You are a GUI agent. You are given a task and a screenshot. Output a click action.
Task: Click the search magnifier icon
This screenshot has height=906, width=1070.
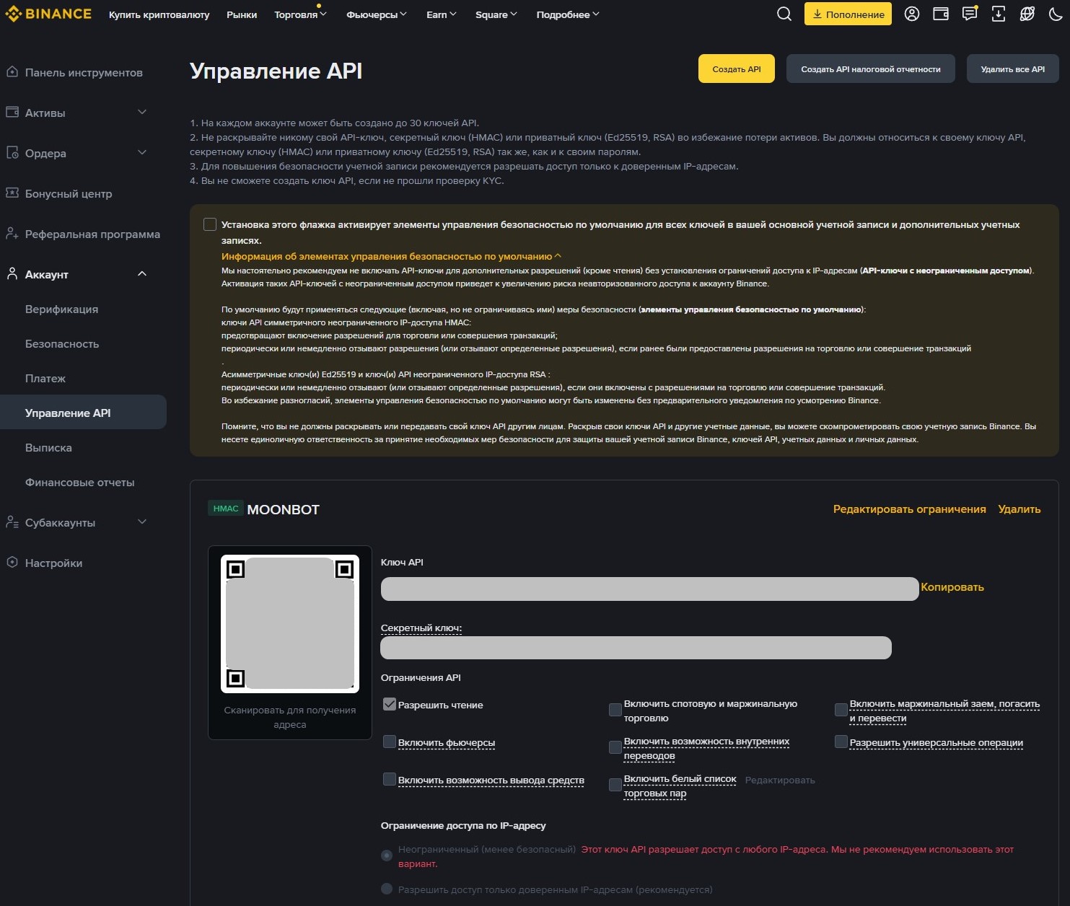pos(784,14)
